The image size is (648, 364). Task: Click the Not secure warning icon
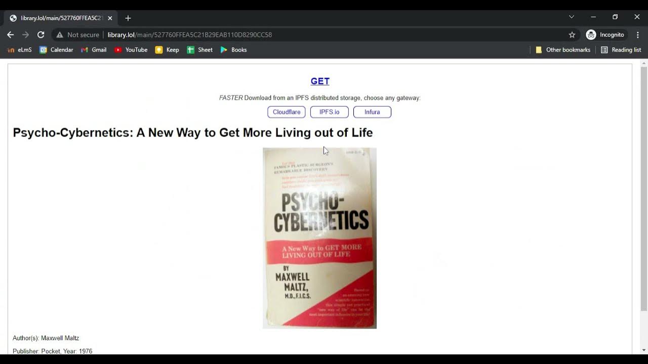pyautogui.click(x=60, y=35)
